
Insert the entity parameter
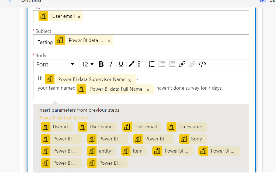(x=101, y=151)
